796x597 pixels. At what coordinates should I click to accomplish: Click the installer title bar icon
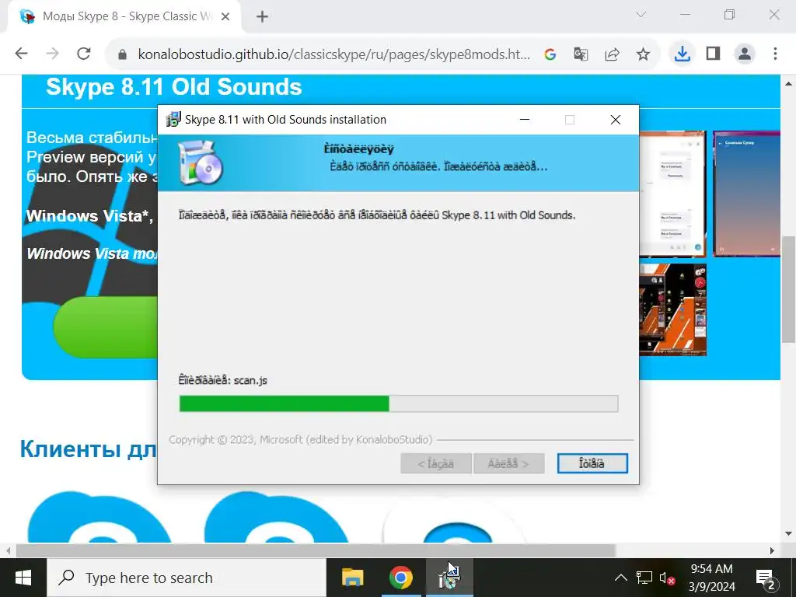click(173, 119)
